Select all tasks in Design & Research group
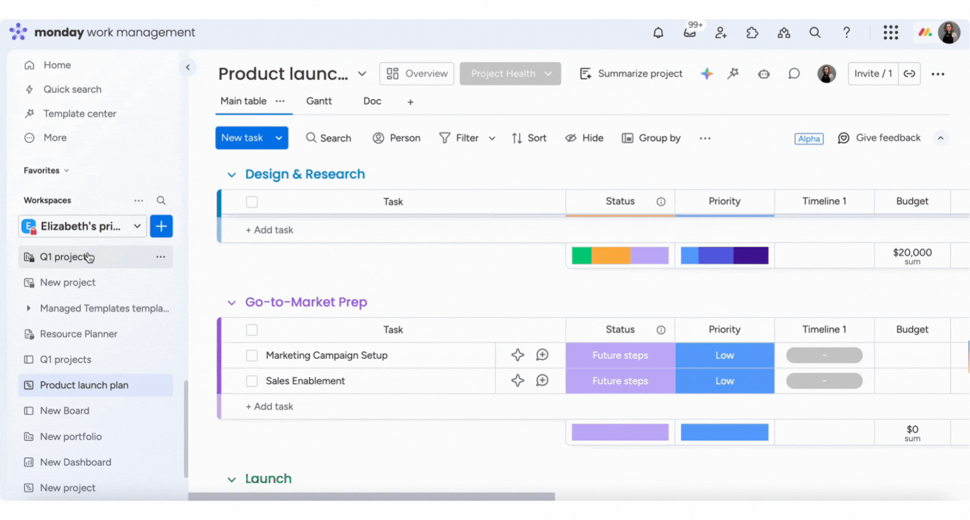 [x=251, y=202]
